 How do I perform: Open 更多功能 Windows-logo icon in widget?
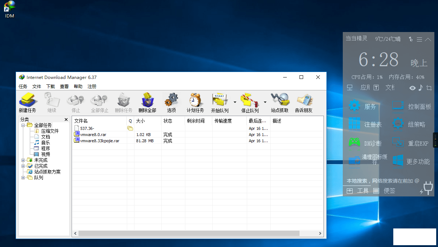pyautogui.click(x=398, y=160)
